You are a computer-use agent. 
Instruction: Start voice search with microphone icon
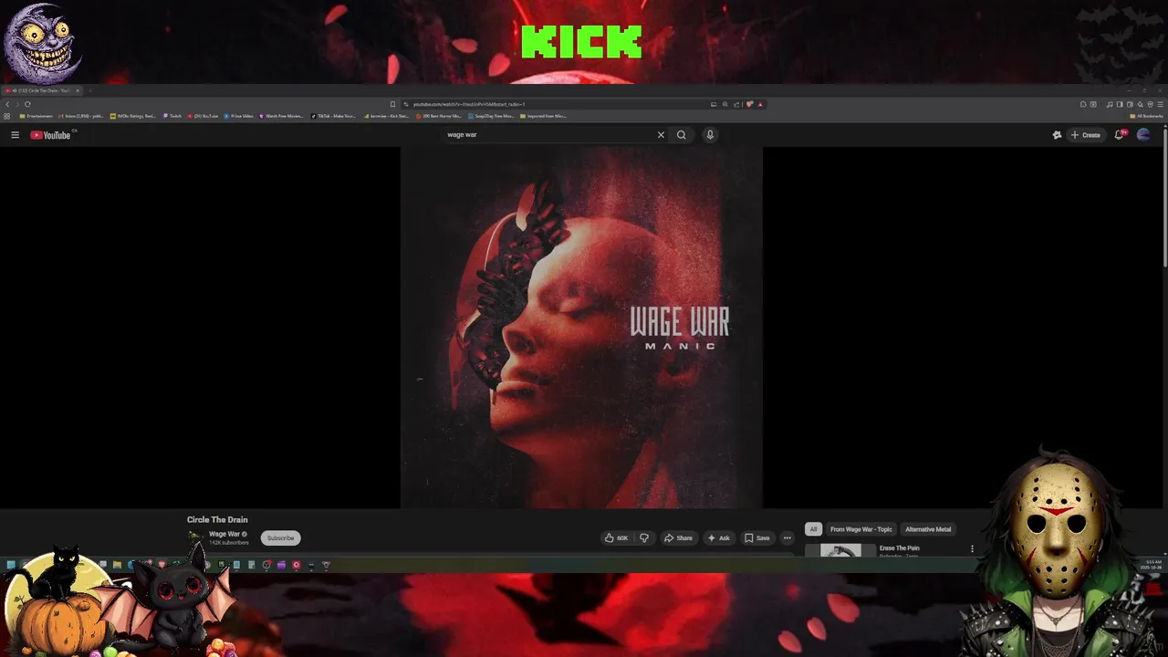(x=710, y=135)
